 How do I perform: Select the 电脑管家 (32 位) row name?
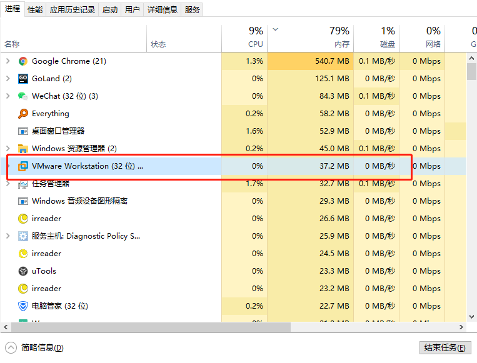tap(60, 306)
